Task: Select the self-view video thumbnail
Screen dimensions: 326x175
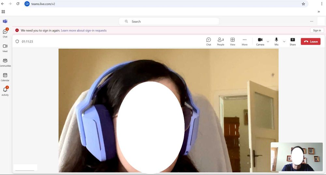Action: pyautogui.click(x=297, y=157)
